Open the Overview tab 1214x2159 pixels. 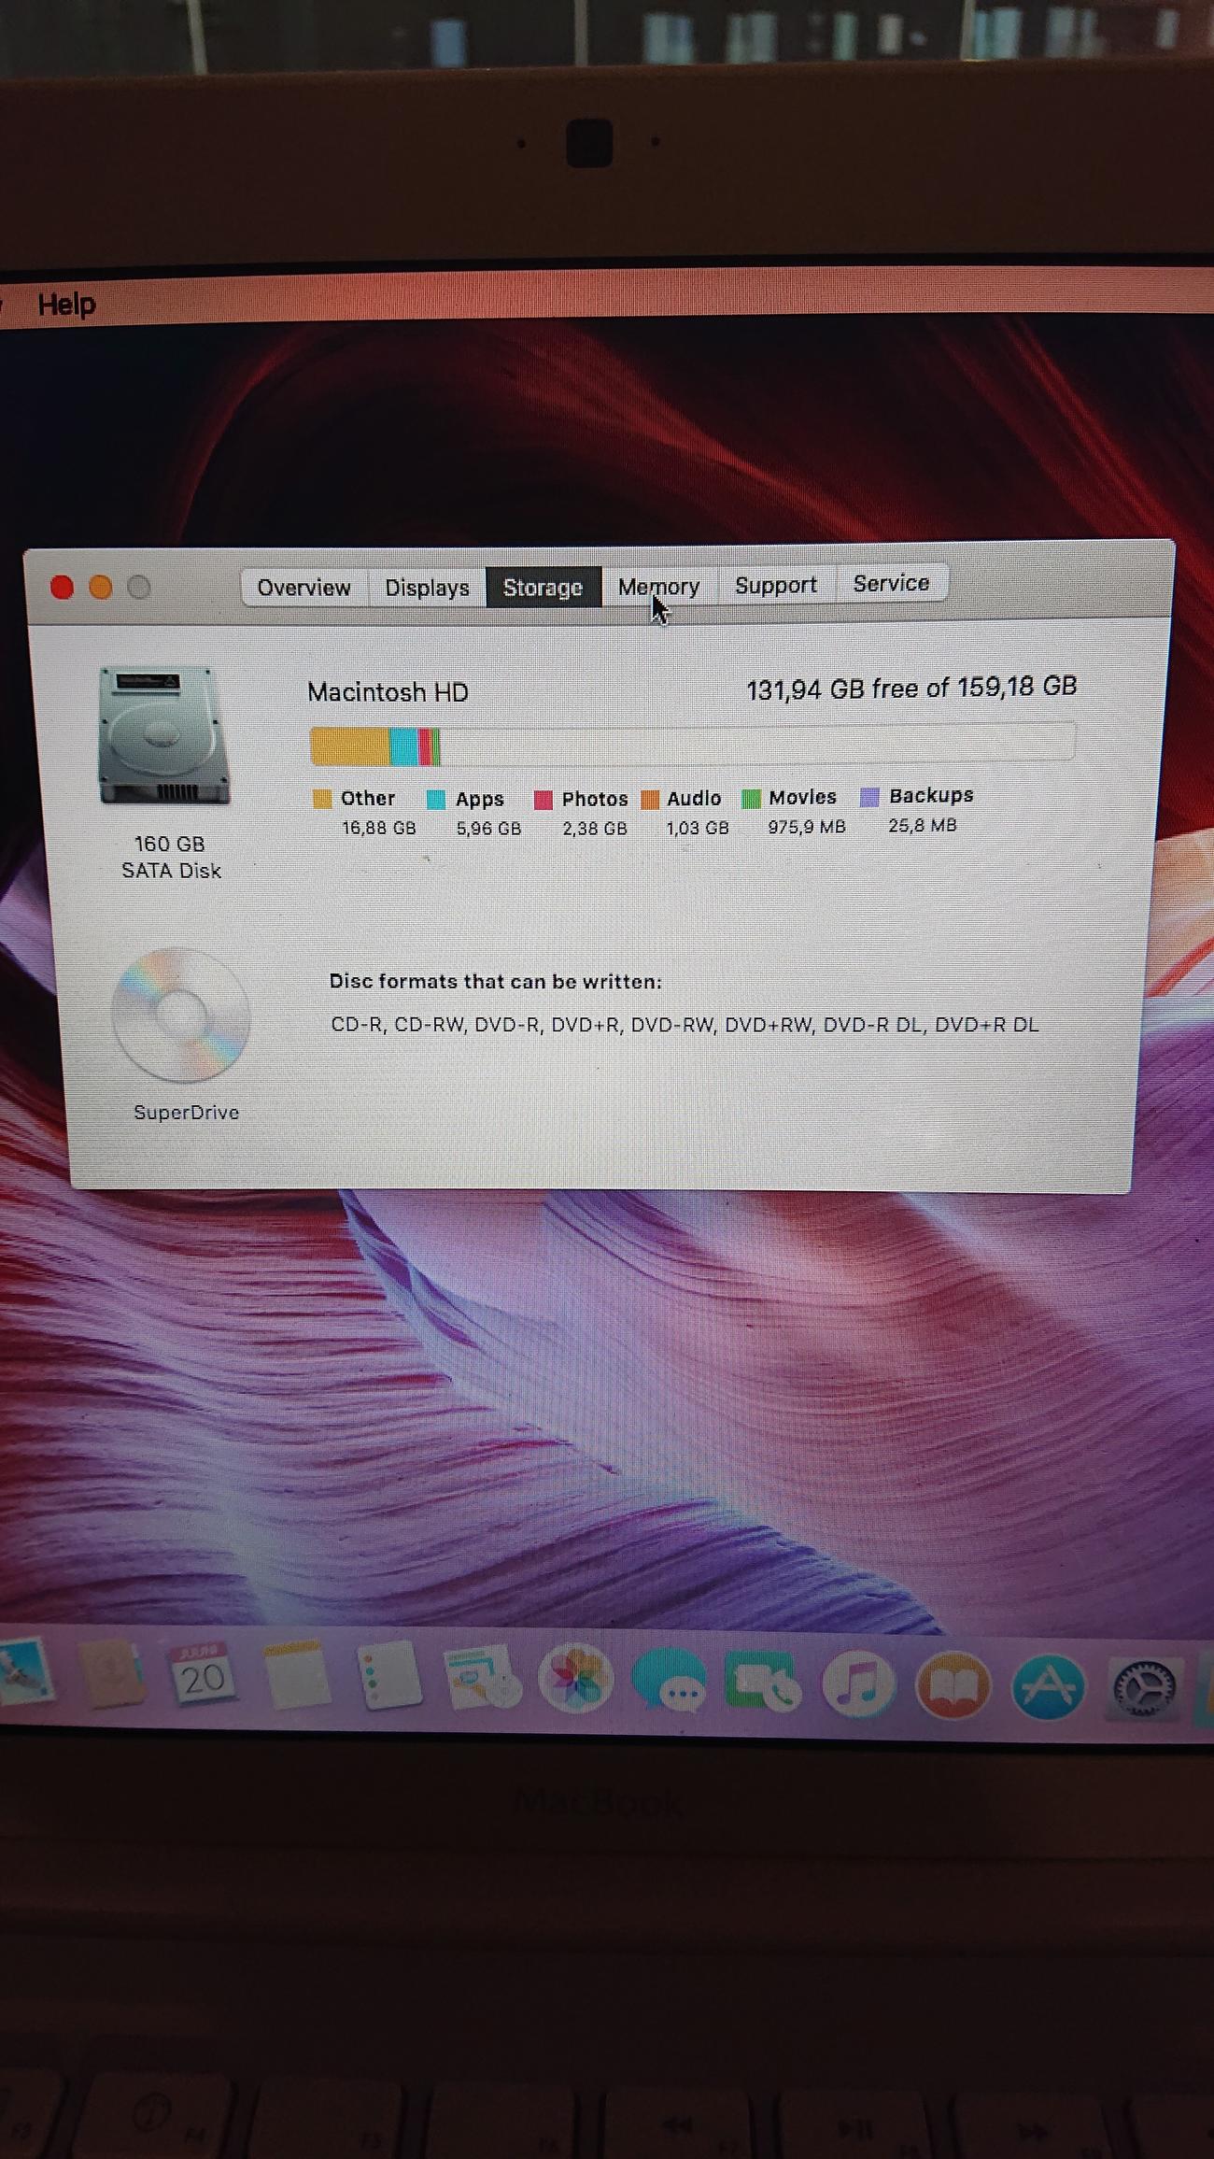304,588
